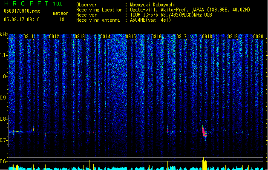Click the 0.8 frequency axis label
Image resolution: width=268 pixels, height=170 pixels.
[x=4, y=119]
